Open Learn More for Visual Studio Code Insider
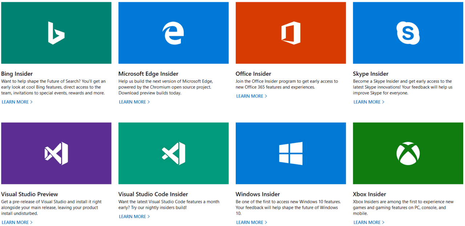The height and width of the screenshot is (226, 465). pyautogui.click(x=134, y=217)
